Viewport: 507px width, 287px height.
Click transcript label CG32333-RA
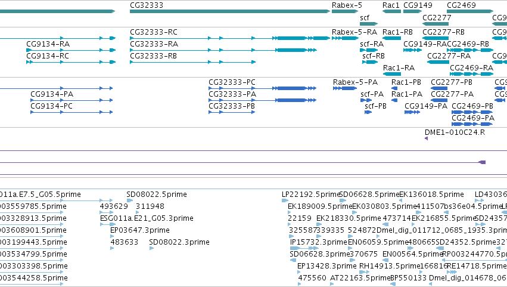(x=154, y=44)
